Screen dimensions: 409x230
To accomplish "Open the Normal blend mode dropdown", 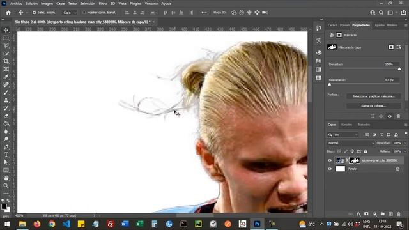I will pos(351,143).
